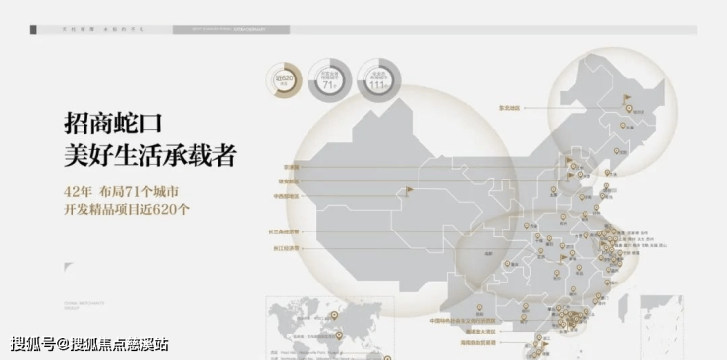Click the 东北地区 region label
The width and height of the screenshot is (727, 360).
(509, 108)
